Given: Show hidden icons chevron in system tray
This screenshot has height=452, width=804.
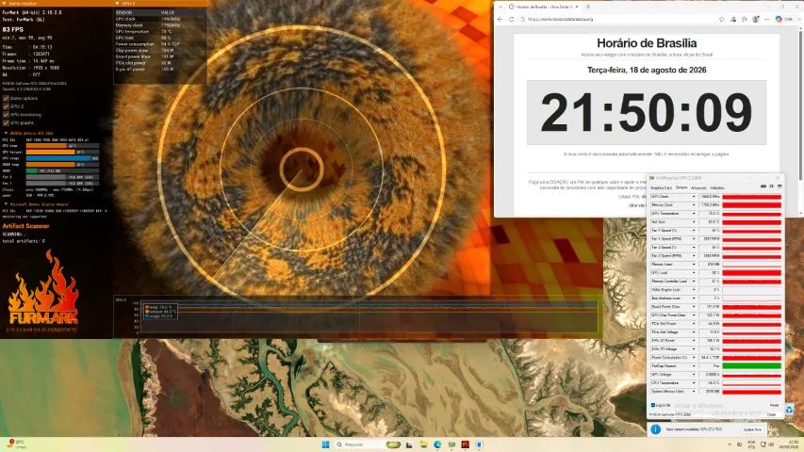Looking at the screenshot, I should [x=730, y=444].
